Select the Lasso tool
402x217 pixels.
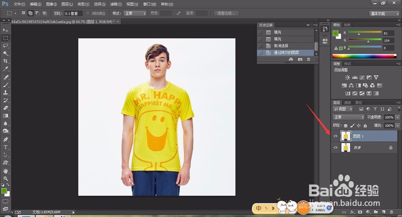pyautogui.click(x=5, y=45)
